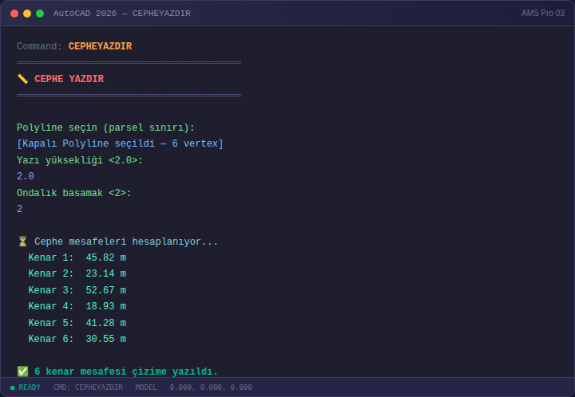Click the green checkmark icon at bottom

[x=22, y=371]
